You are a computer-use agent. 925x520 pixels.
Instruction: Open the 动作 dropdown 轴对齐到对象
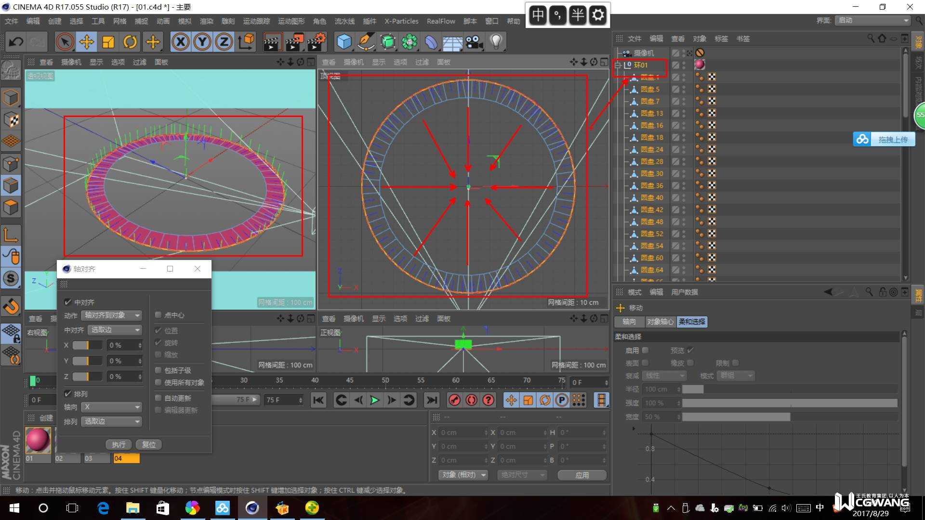112,315
